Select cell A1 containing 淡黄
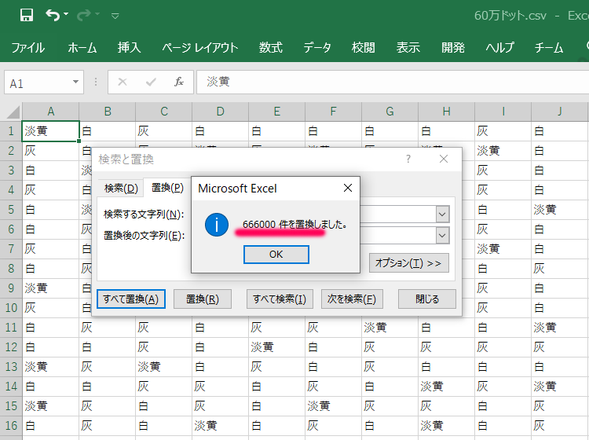Screen dimensions: 589x440 tap(51, 131)
